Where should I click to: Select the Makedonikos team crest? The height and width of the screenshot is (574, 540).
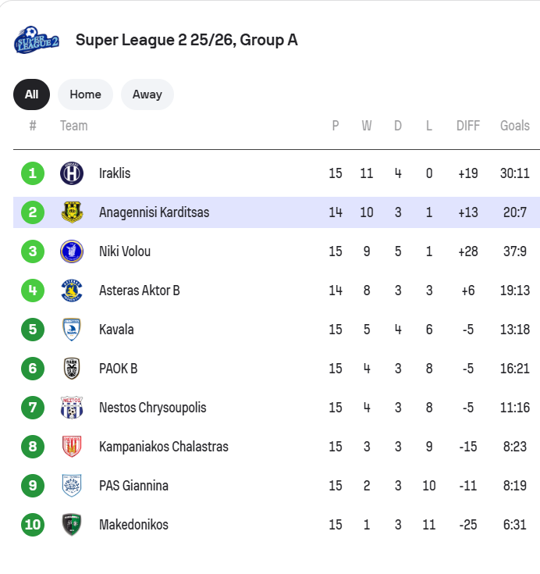pyautogui.click(x=72, y=525)
